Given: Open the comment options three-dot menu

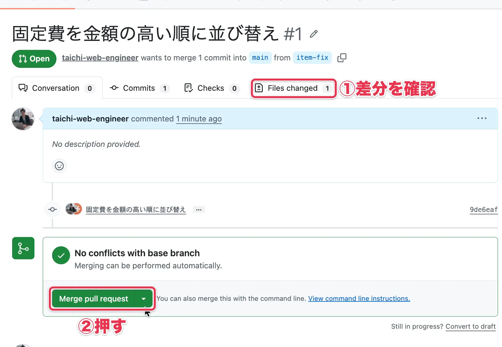Looking at the screenshot, I should (482, 118).
